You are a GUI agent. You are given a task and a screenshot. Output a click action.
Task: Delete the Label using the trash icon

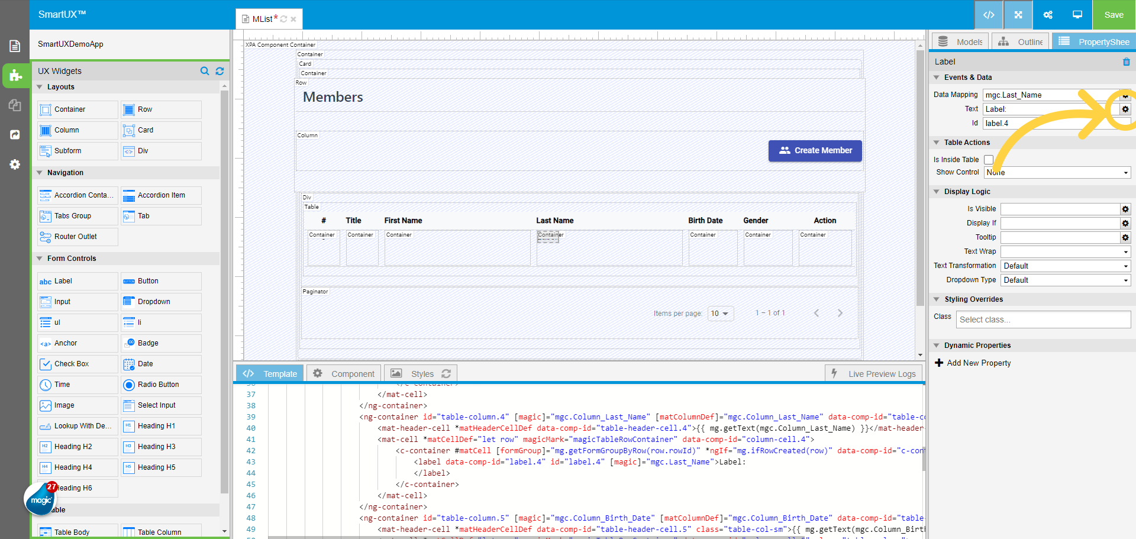(1126, 62)
